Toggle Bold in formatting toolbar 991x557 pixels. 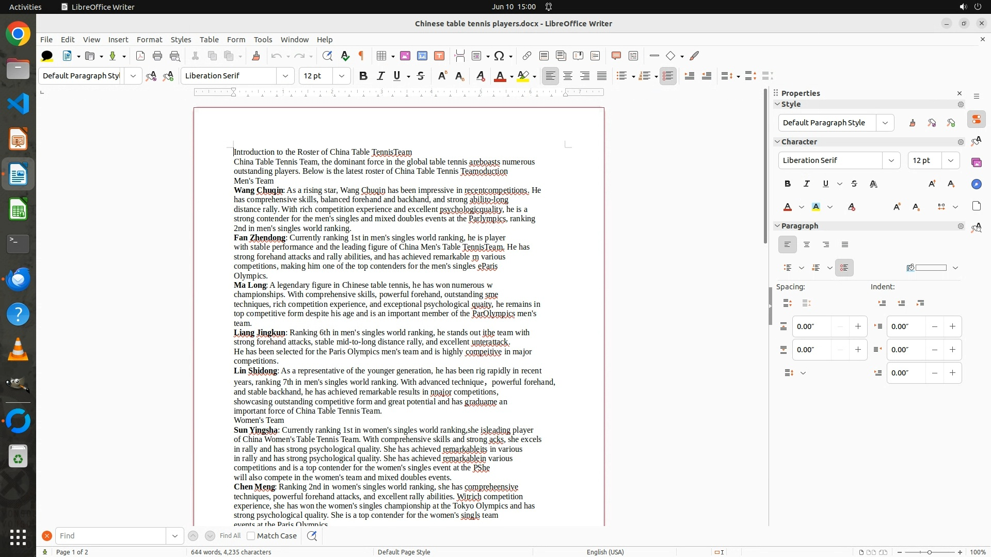coord(363,76)
